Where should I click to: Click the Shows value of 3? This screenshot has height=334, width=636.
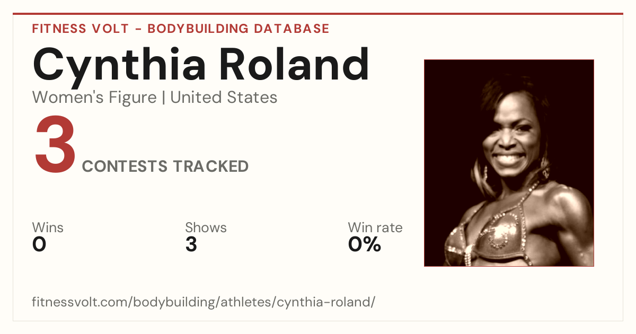pyautogui.click(x=191, y=244)
